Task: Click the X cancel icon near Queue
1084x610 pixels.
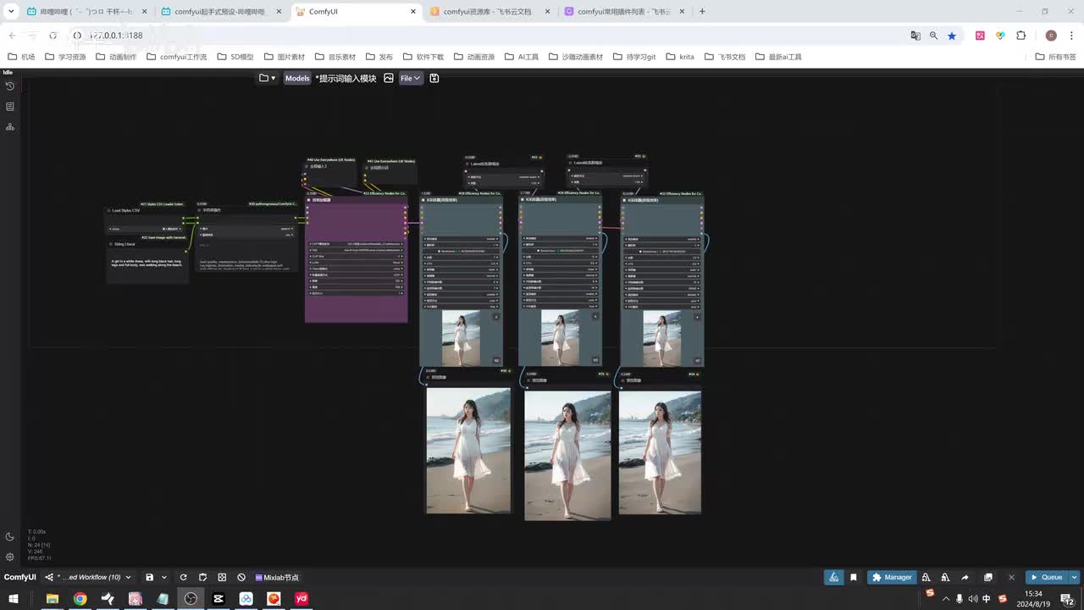Action: [1012, 577]
